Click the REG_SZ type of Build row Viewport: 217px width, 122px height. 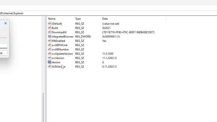[80, 28]
